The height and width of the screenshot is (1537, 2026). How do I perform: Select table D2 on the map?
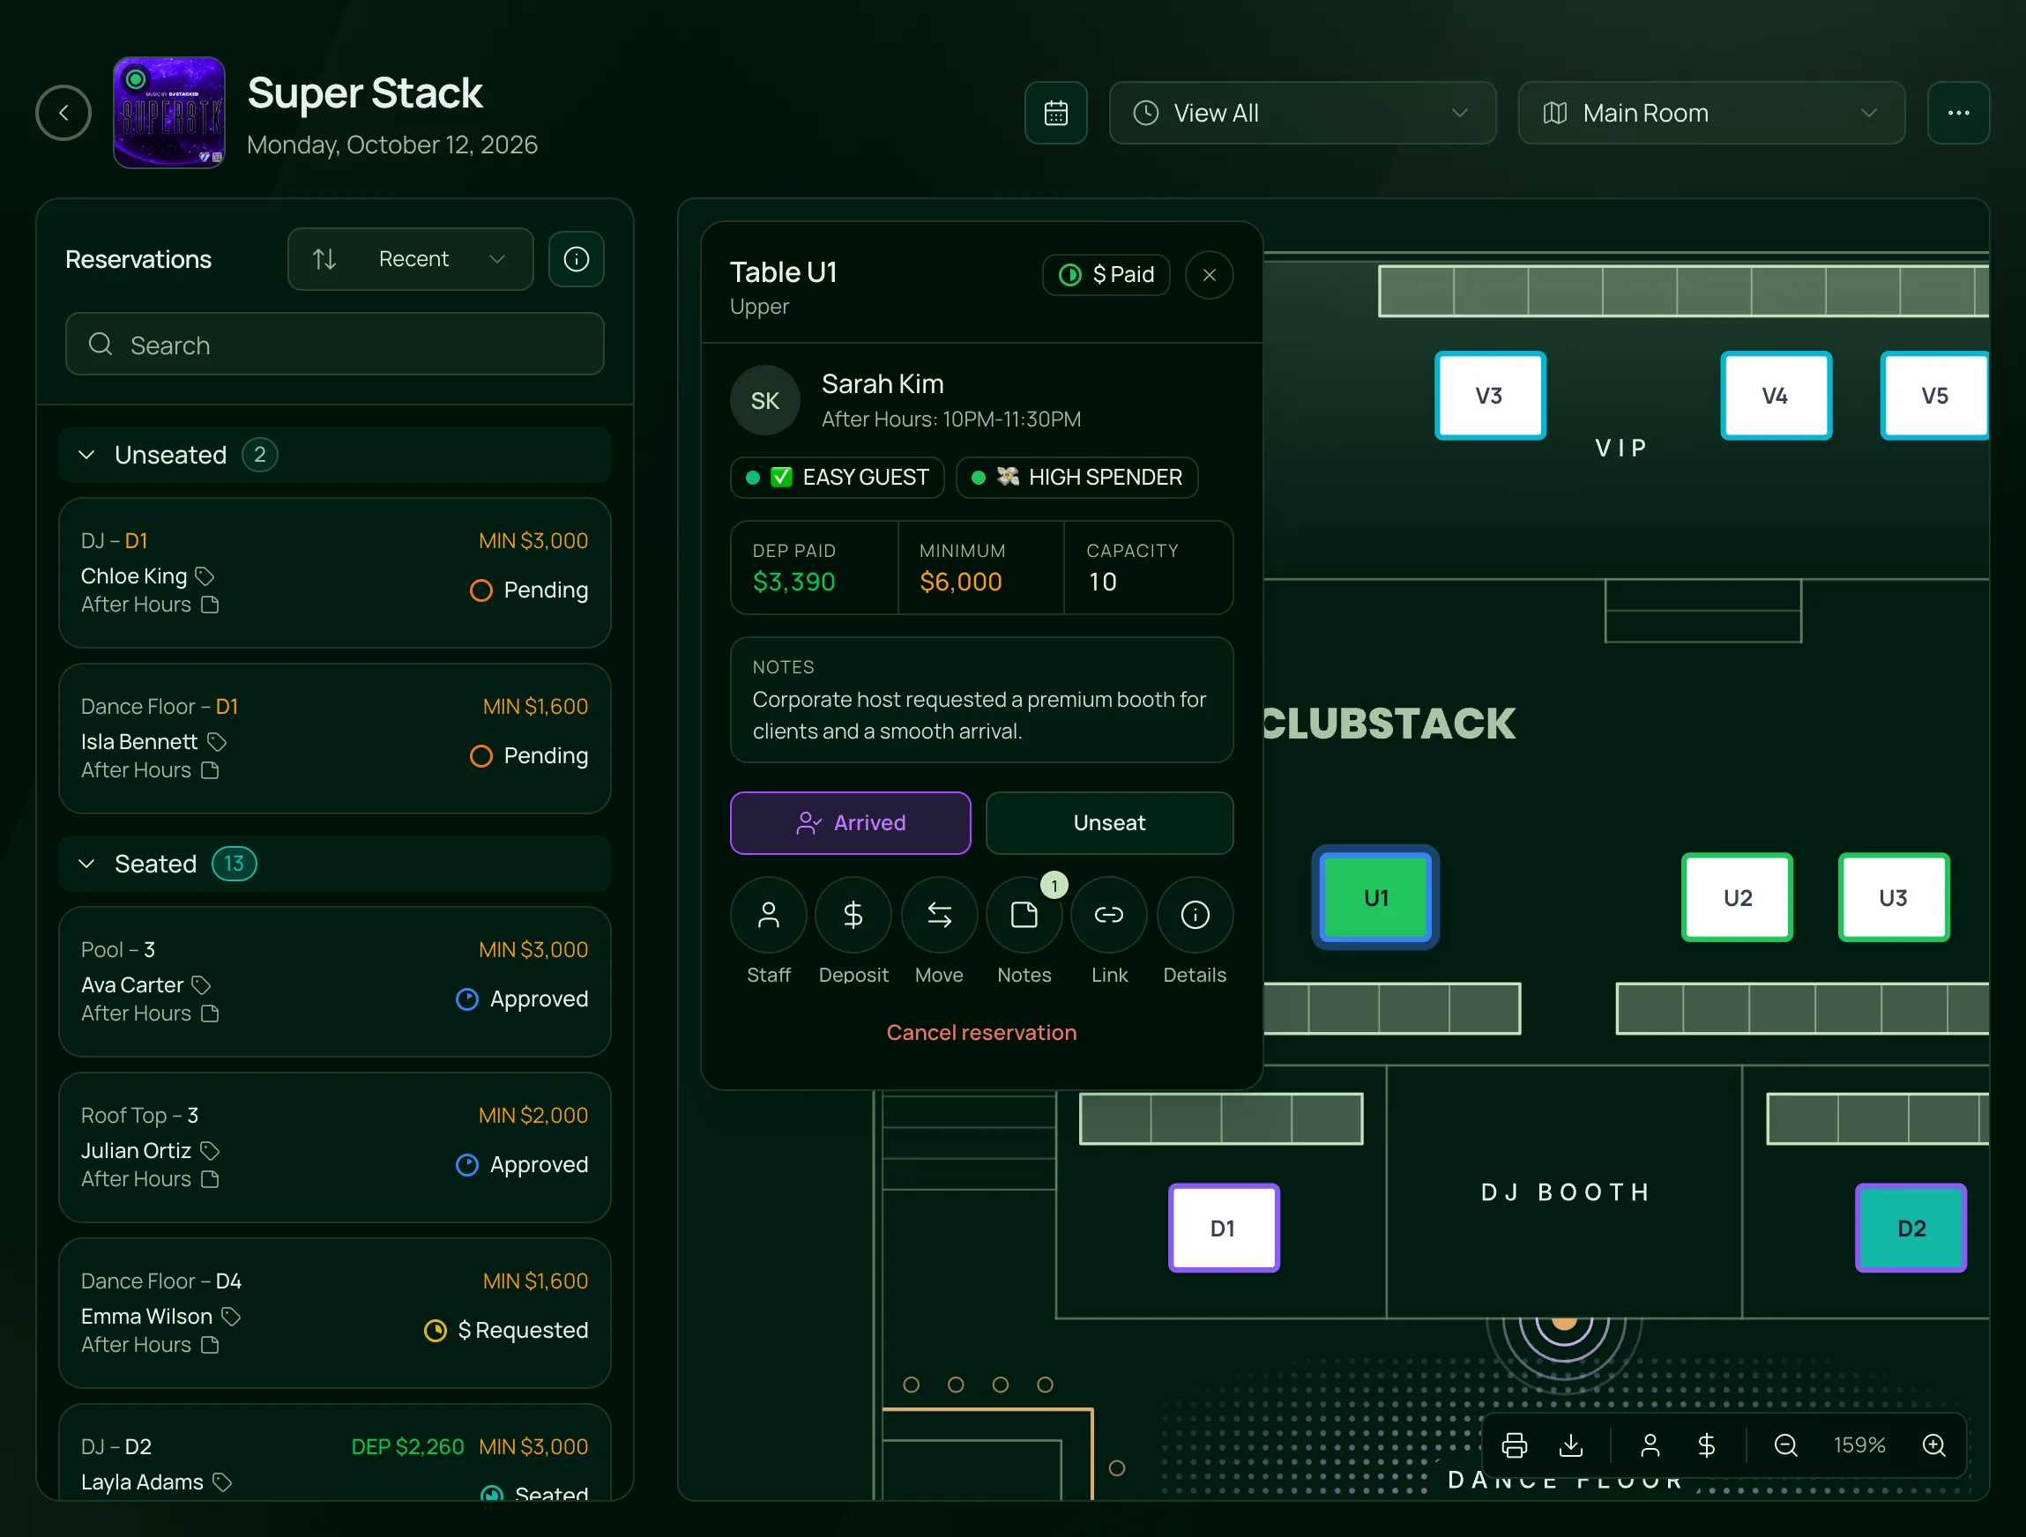click(x=1911, y=1229)
